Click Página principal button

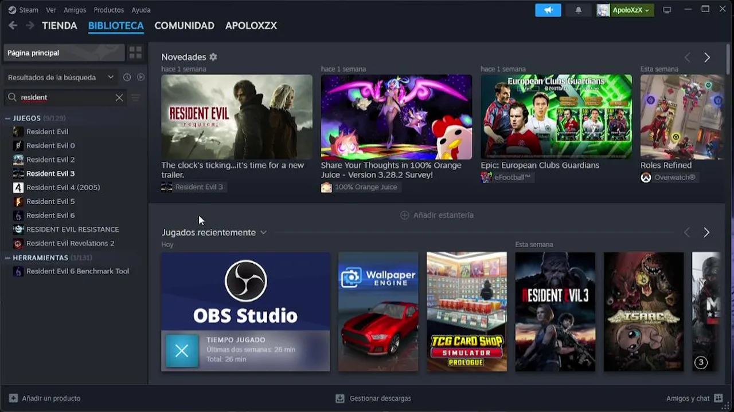64,53
